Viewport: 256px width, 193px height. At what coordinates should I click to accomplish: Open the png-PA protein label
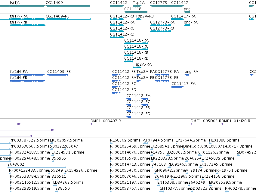tap(192, 72)
